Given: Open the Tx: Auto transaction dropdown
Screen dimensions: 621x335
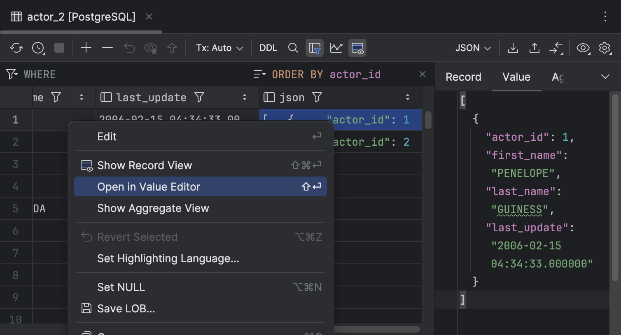Looking at the screenshot, I should tap(219, 48).
